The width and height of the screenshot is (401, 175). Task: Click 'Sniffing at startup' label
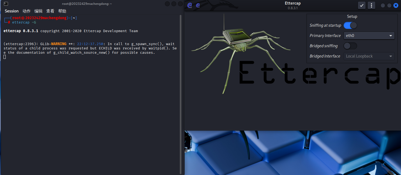[x=325, y=25]
